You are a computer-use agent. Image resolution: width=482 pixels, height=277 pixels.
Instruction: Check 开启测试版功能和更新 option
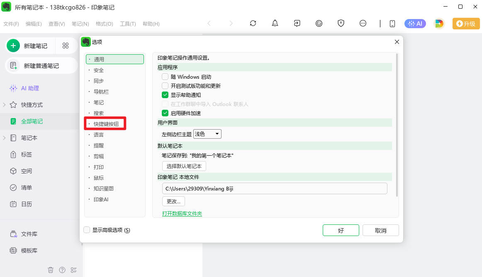coord(165,86)
